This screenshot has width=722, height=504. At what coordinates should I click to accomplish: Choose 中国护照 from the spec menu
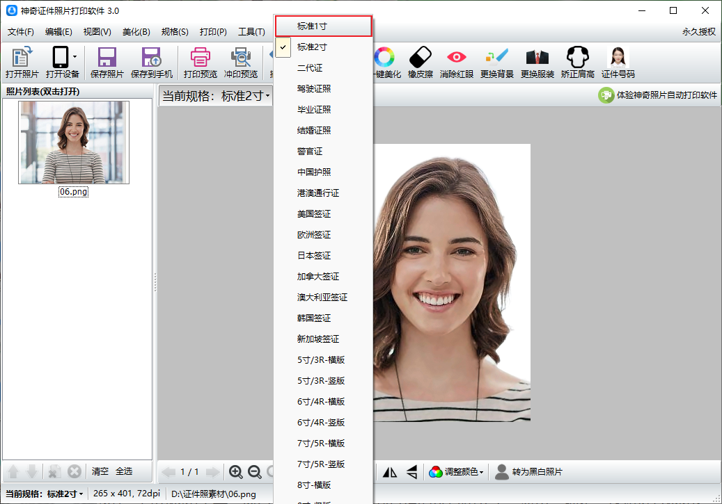tap(314, 172)
